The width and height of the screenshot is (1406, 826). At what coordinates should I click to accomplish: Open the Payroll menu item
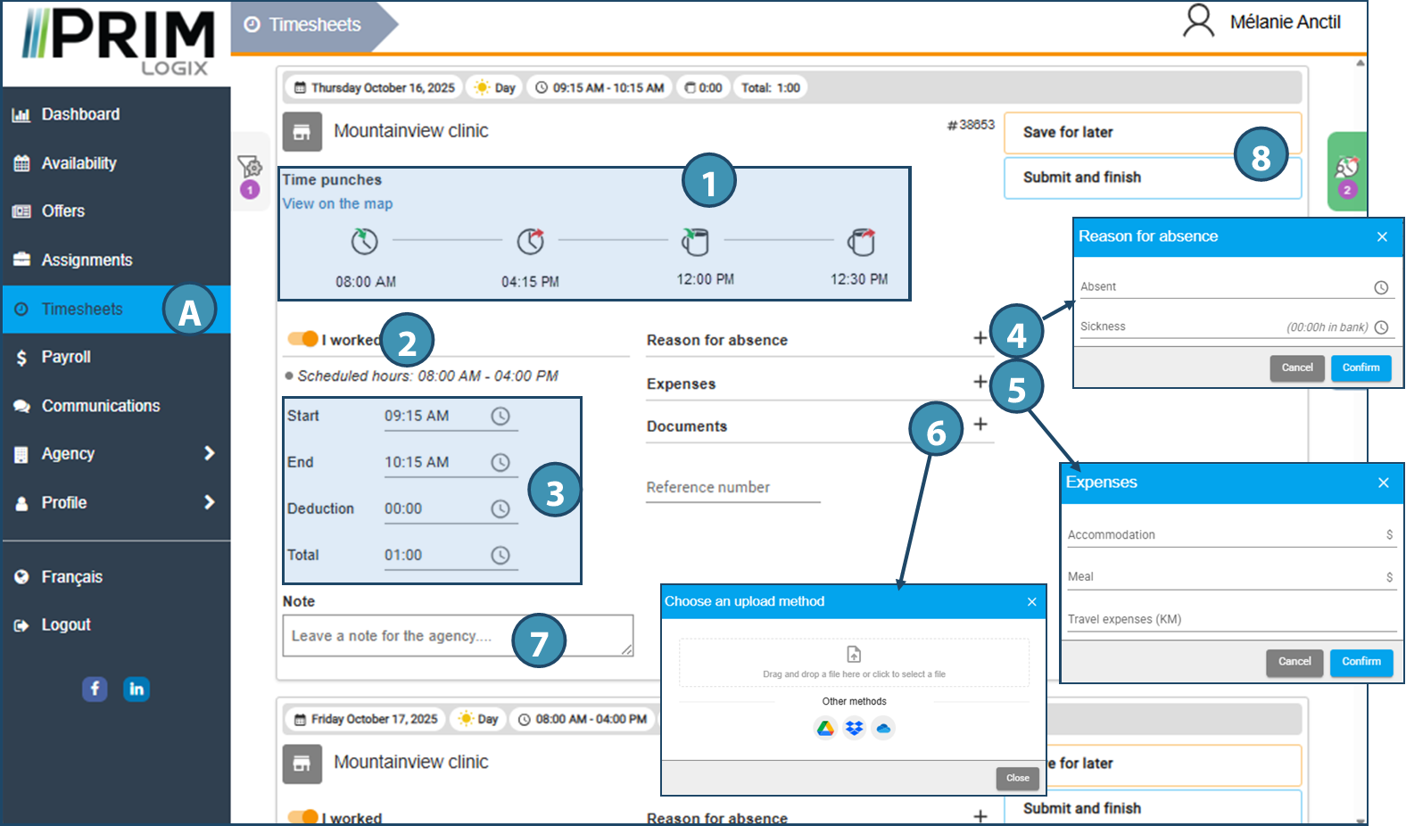coord(66,357)
